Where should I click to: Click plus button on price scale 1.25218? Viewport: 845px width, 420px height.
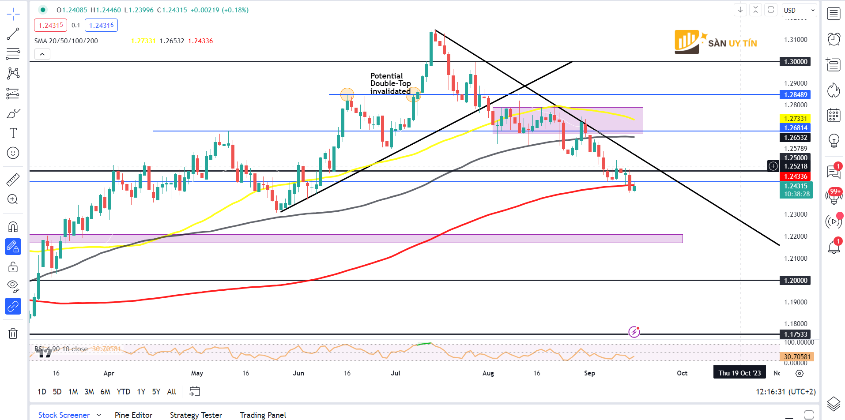(773, 166)
